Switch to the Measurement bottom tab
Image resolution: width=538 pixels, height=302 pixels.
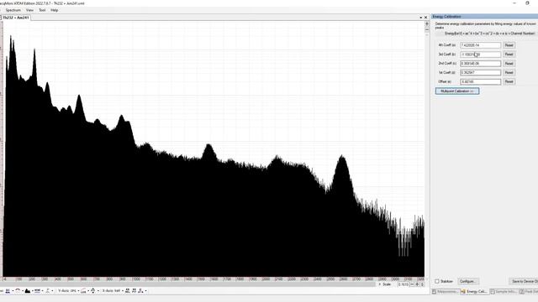coord(445,291)
